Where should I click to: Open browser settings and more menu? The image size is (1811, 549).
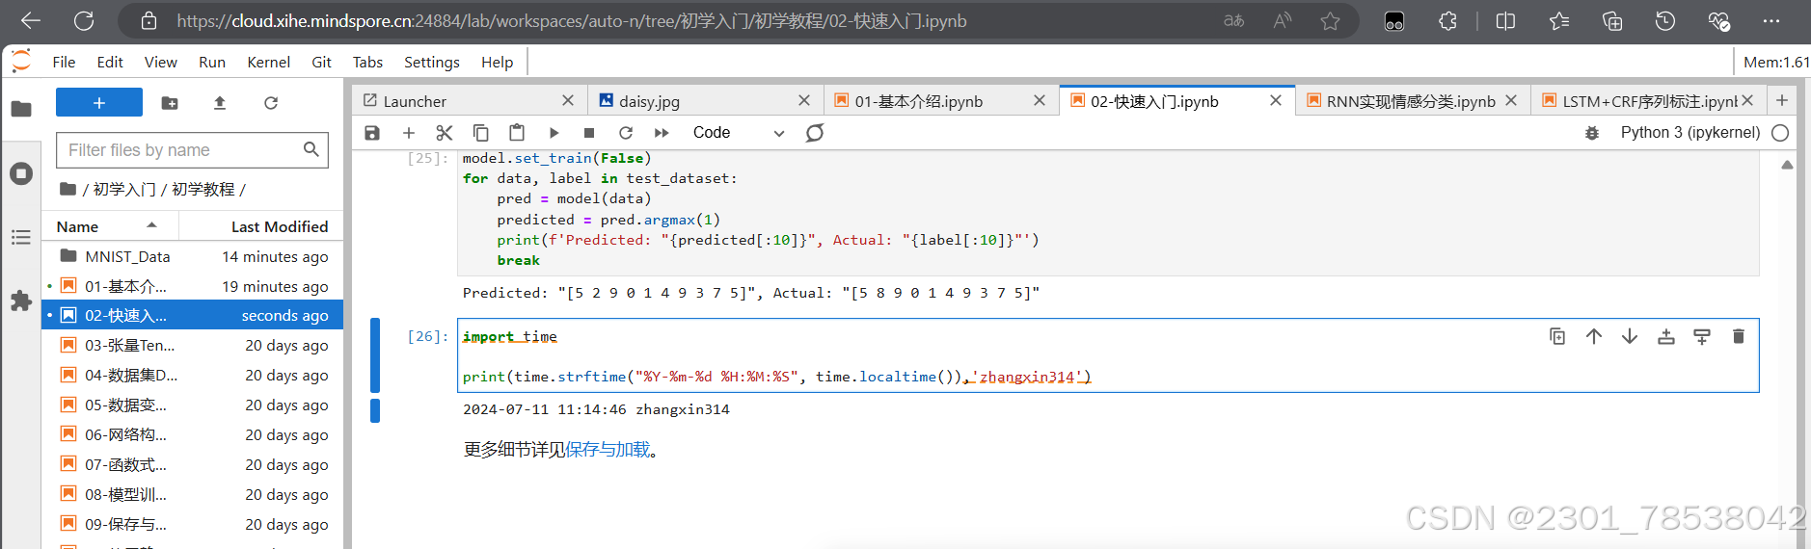point(1771,20)
